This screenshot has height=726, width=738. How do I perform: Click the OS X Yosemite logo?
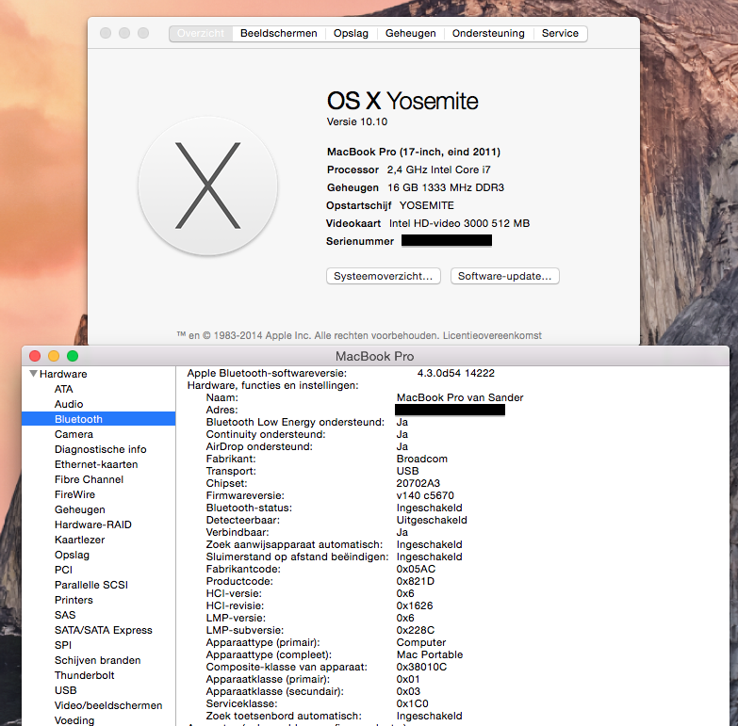pos(207,186)
